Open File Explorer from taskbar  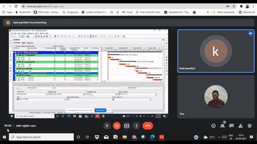[x=124, y=137]
